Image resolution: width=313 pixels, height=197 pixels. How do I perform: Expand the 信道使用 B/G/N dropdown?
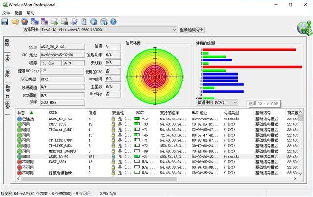235,103
